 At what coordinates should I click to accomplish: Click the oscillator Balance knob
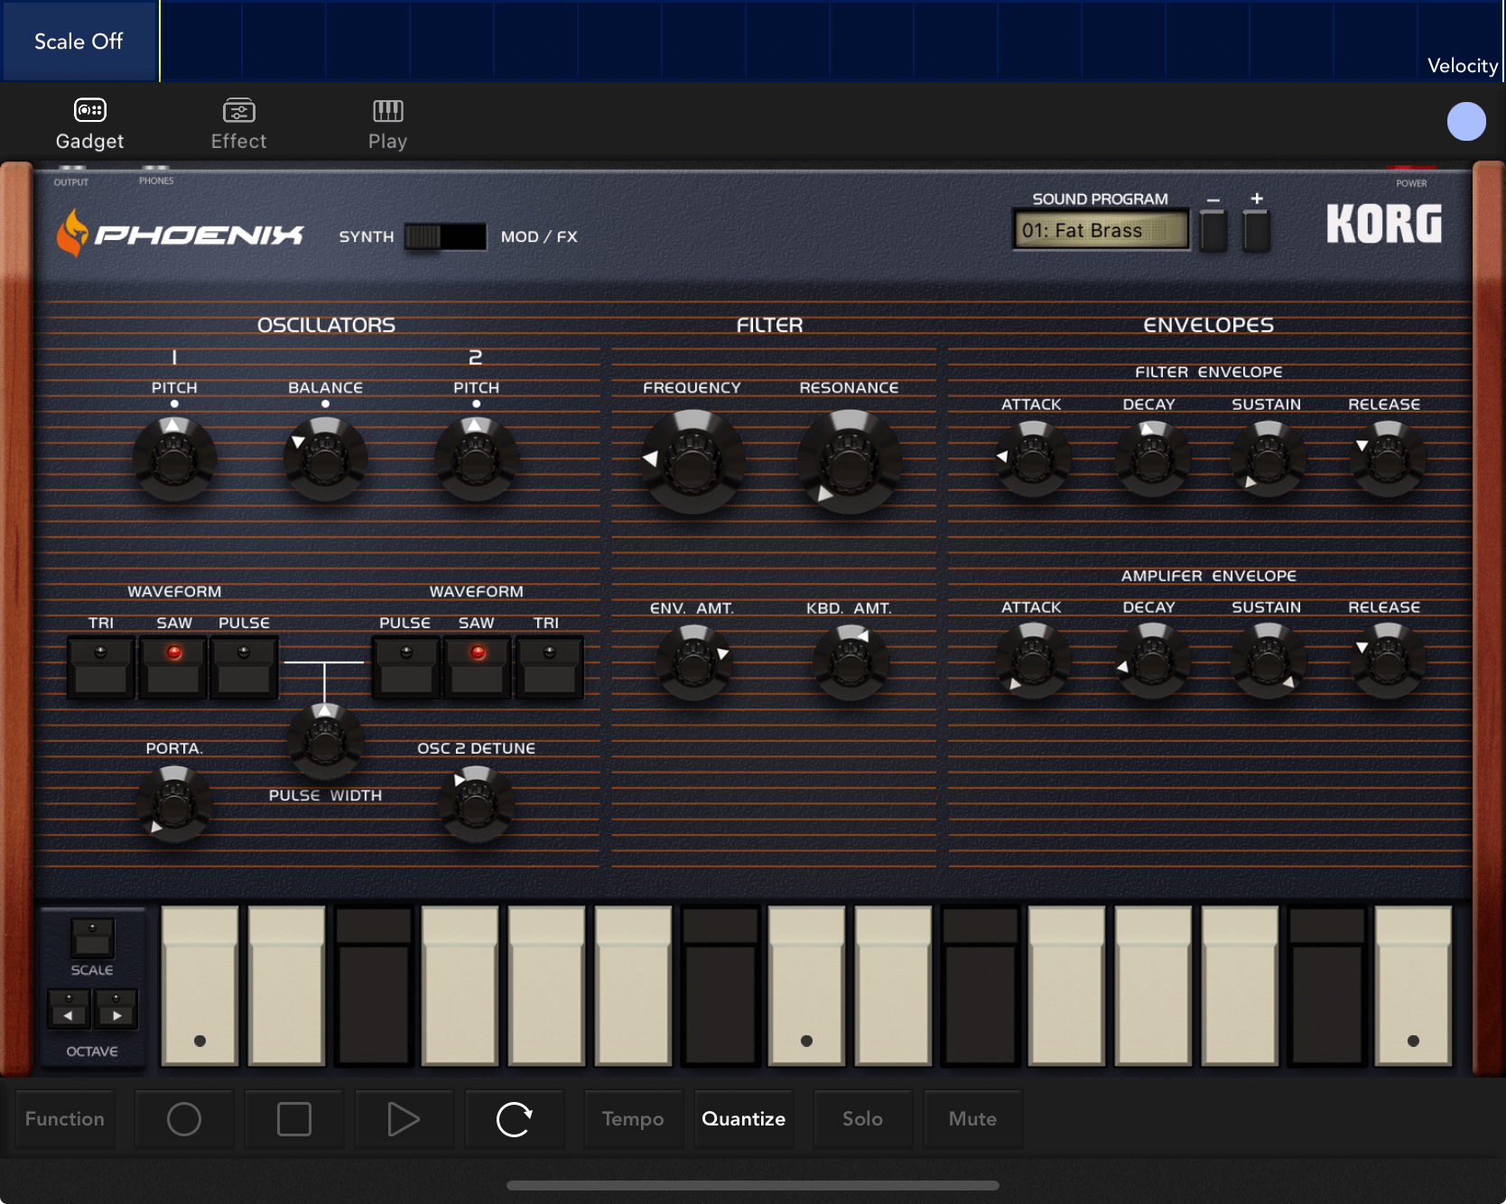click(x=325, y=459)
